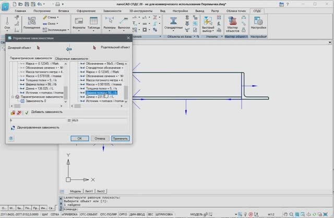
Task: Open the Форматы formats tool
Action: point(79,24)
